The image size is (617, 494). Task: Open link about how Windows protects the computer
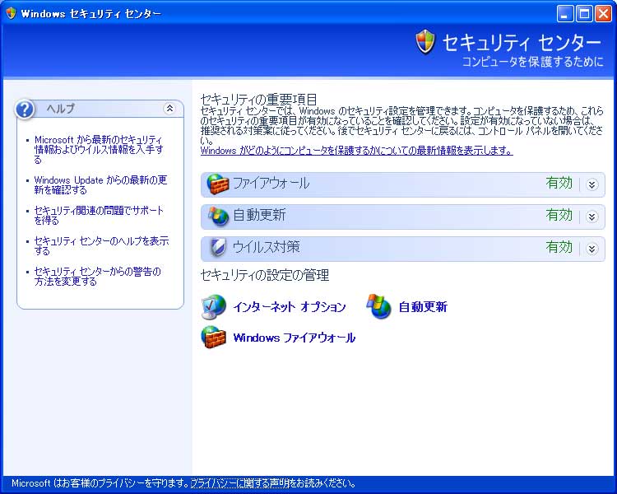(x=356, y=151)
